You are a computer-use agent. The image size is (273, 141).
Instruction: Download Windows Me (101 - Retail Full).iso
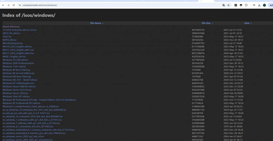tap(20, 80)
